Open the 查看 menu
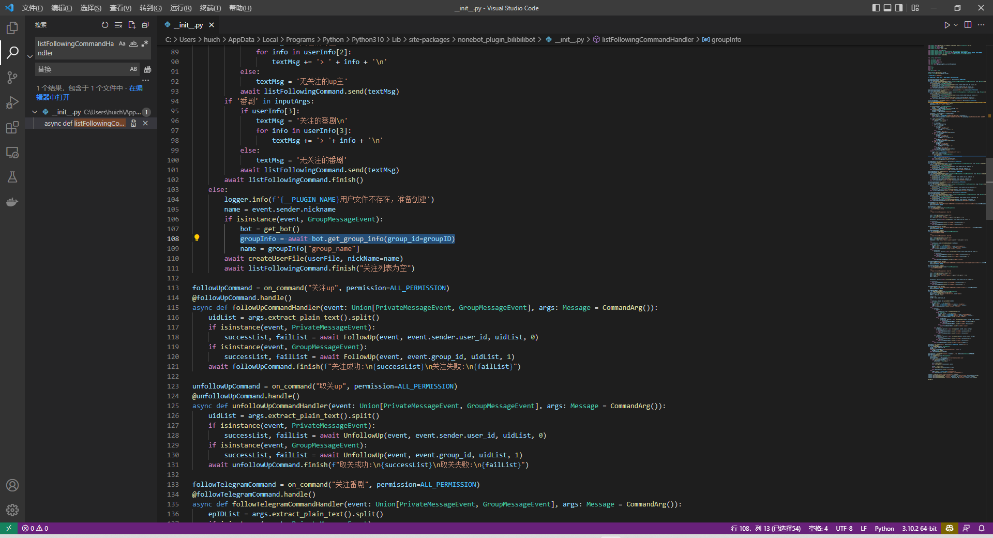The width and height of the screenshot is (993, 538). pos(120,8)
